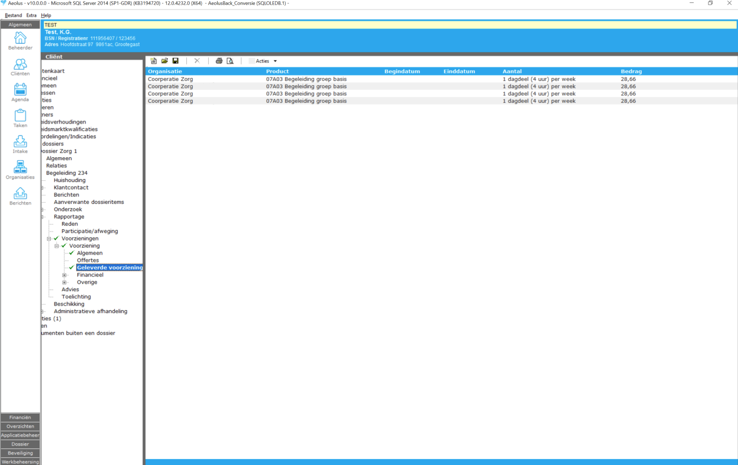Click the new record toolbar icon

coord(154,61)
